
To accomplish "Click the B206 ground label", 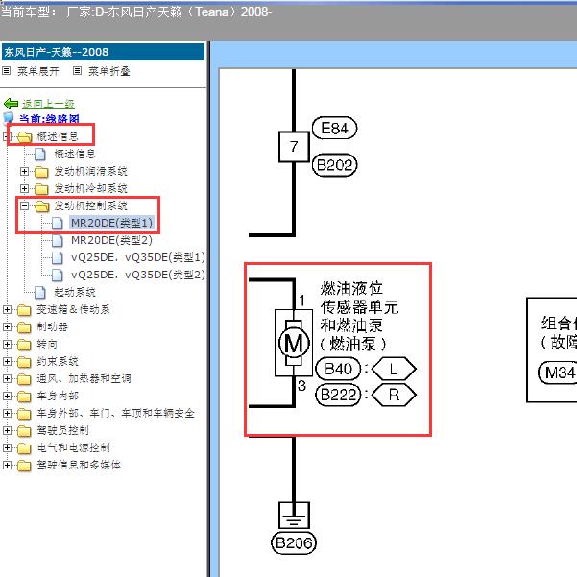I will coord(294,542).
